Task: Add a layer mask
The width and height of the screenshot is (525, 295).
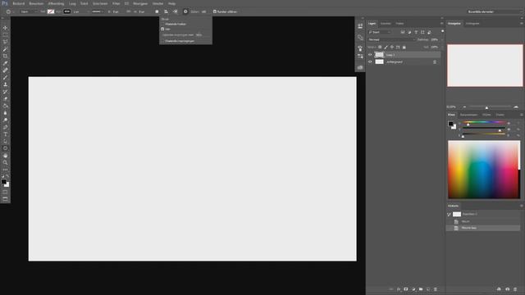Action: pyautogui.click(x=406, y=289)
